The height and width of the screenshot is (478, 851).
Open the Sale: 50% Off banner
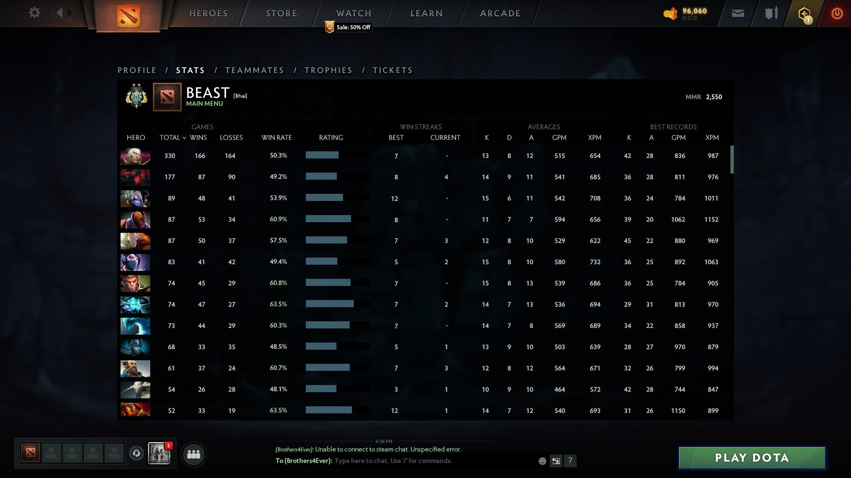click(x=348, y=27)
